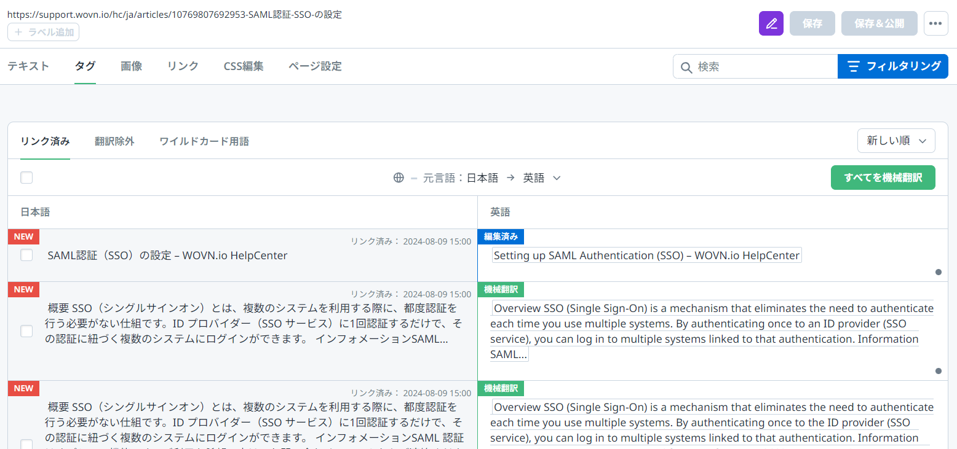Open the 新しい順 sort dropdown
The width and height of the screenshot is (957, 449).
pos(896,141)
